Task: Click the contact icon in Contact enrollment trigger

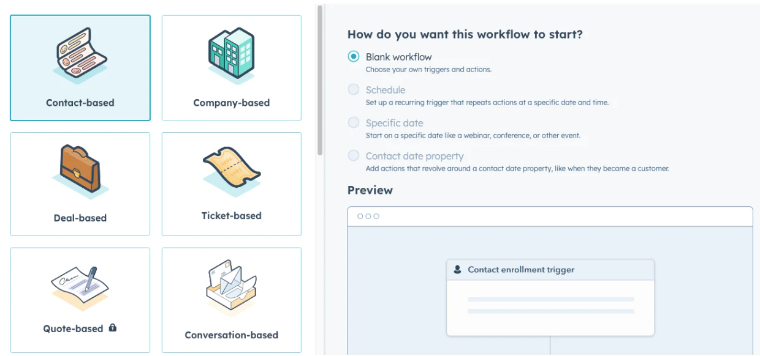Action: [x=458, y=269]
